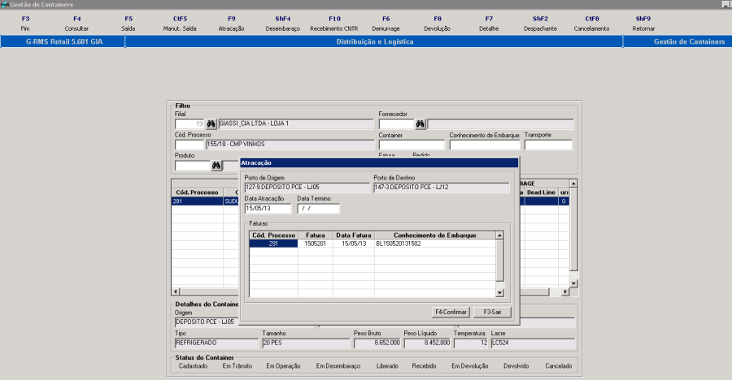Click fatura number 1505201 cell

pyautogui.click(x=315, y=244)
